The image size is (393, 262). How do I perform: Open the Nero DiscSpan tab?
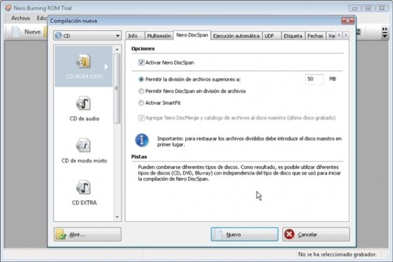(x=192, y=35)
